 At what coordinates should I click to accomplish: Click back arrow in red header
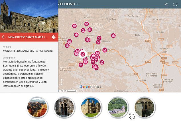pyautogui.click(x=4, y=37)
